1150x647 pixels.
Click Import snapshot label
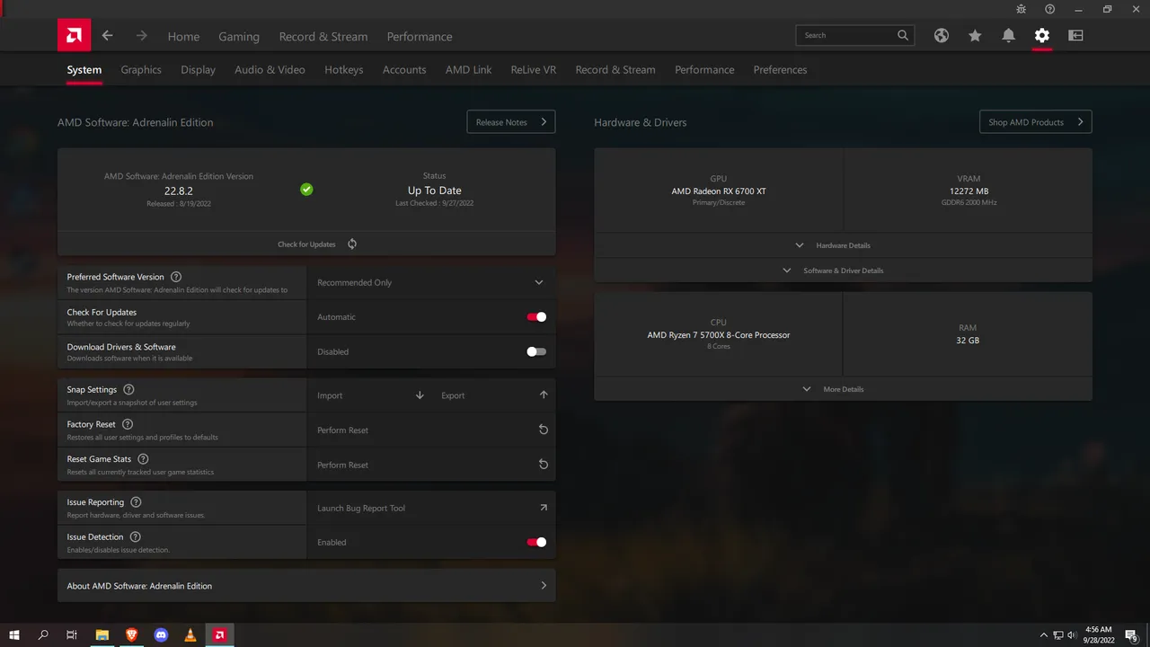(330, 395)
